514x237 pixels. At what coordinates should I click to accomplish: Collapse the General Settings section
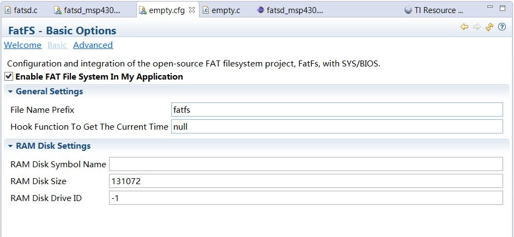tap(10, 92)
